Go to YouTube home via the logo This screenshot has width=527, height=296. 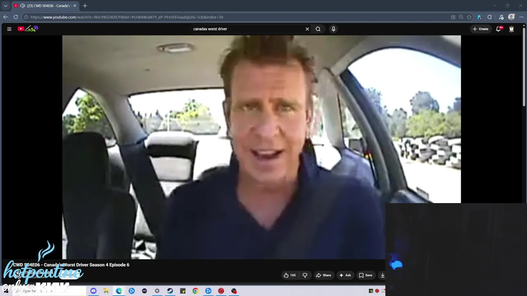[x=28, y=29]
